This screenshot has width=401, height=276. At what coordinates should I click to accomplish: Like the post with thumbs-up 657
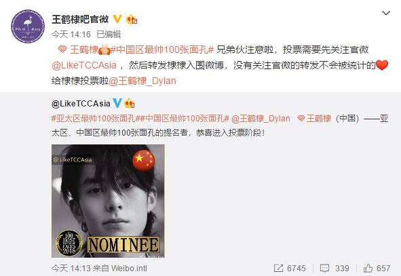point(377,268)
